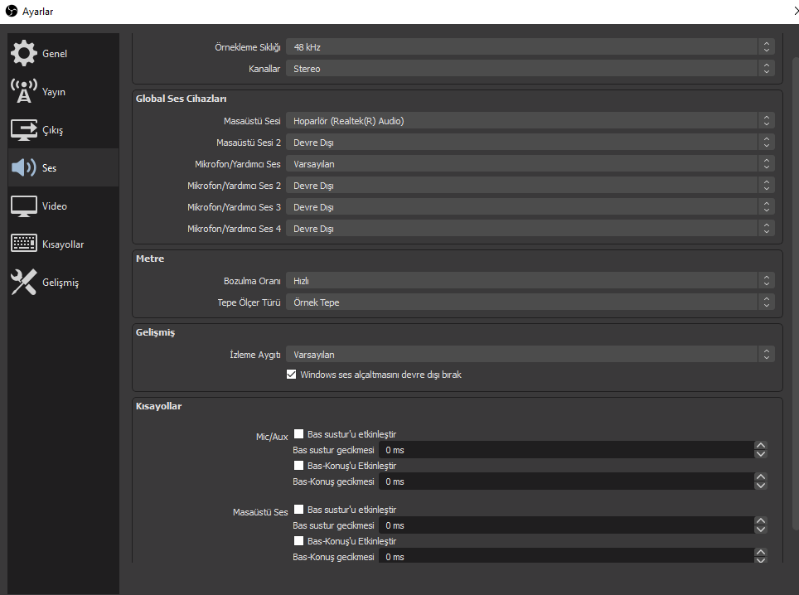Click the Kısayollar keyboard icon
Image resolution: width=799 pixels, height=595 pixels.
(x=23, y=244)
